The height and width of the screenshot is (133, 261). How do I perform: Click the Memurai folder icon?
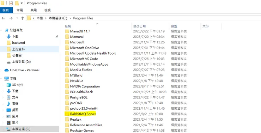click(67, 37)
